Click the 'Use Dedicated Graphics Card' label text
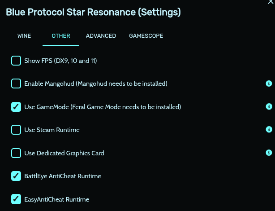This screenshot has height=211, width=275. (64, 153)
